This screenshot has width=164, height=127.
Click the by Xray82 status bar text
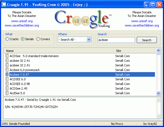click(x=150, y=124)
